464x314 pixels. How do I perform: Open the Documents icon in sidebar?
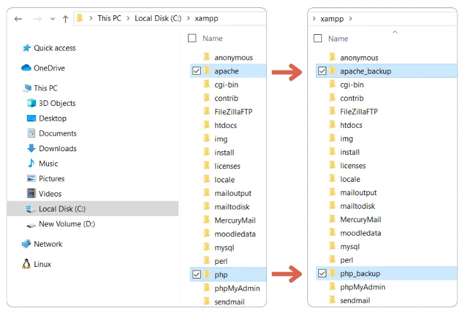[x=31, y=133]
